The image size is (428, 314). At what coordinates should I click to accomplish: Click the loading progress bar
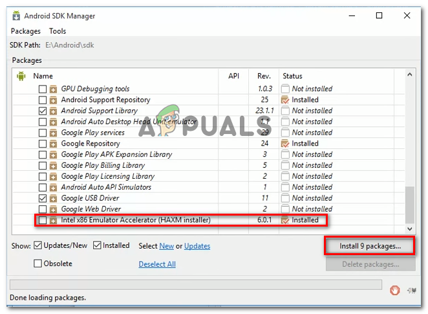point(196,284)
